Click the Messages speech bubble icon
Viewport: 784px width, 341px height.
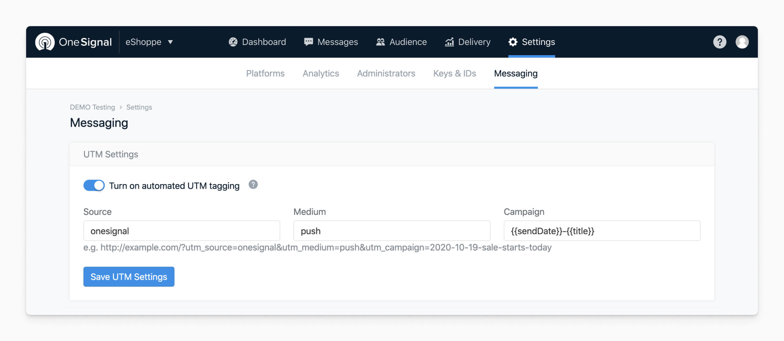(308, 42)
